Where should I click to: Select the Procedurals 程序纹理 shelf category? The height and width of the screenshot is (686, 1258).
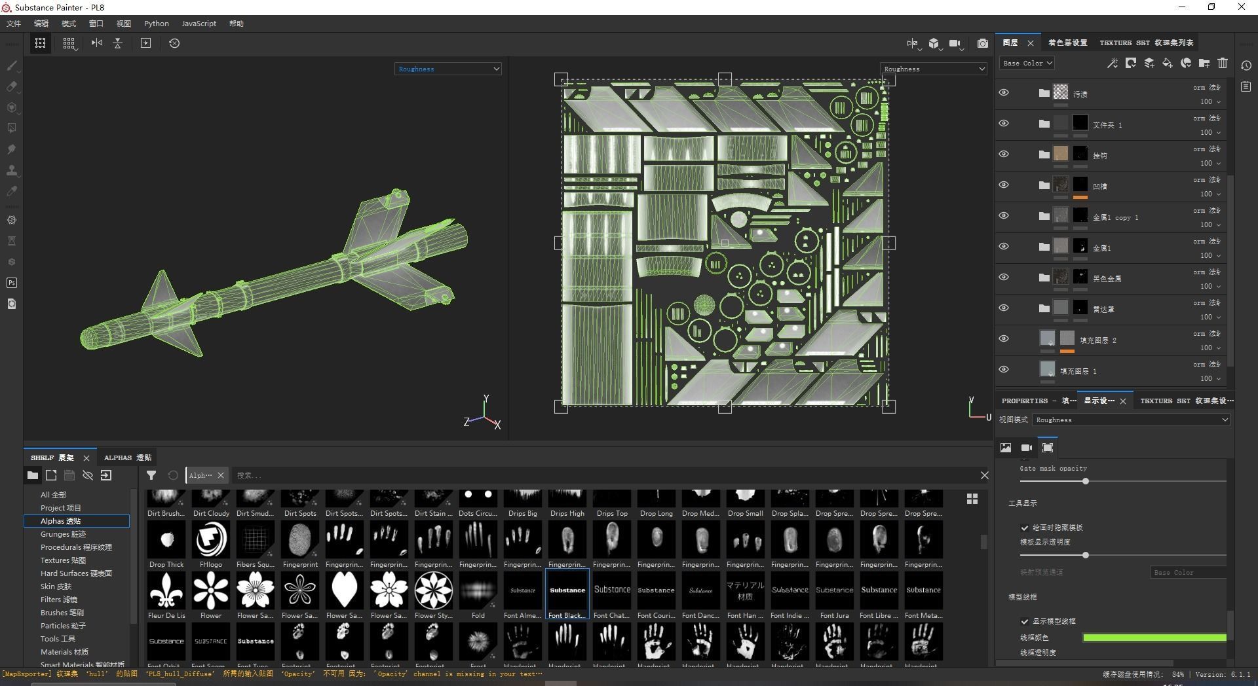tap(76, 547)
